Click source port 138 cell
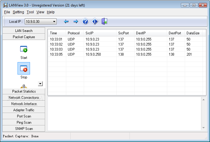210x142 pixels. [121, 54]
